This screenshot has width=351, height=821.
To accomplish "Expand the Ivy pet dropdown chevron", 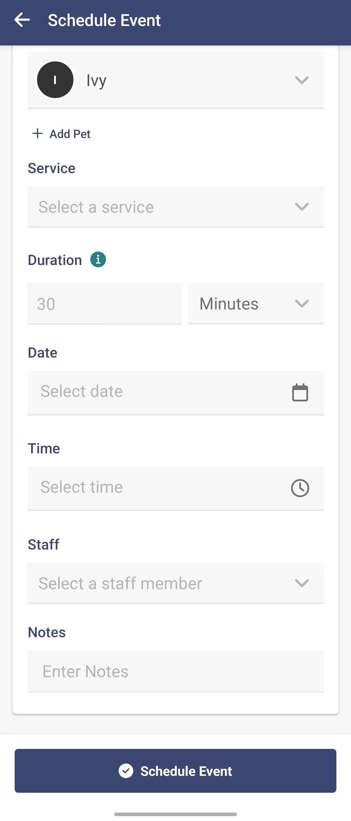I will pyautogui.click(x=302, y=80).
